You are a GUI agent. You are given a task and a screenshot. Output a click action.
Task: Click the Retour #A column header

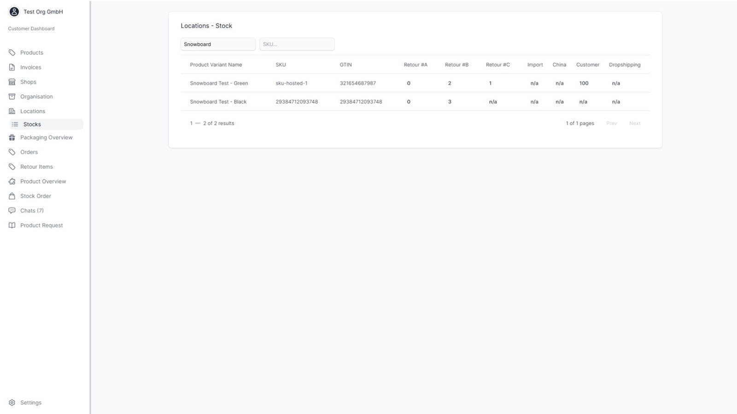(415, 65)
